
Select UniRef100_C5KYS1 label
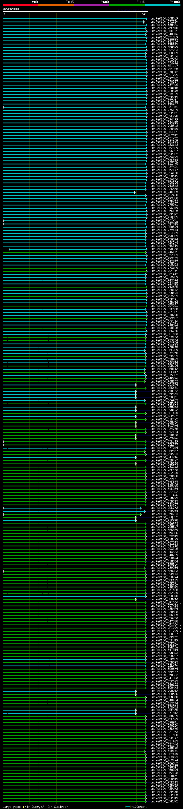point(164,388)
